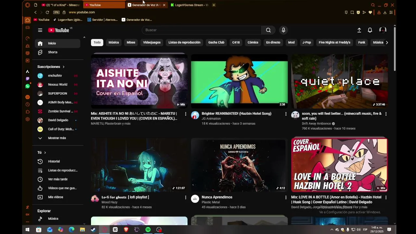The height and width of the screenshot is (234, 416).
Task: Open options for Brighter REANIMATED video
Action: 286,114
